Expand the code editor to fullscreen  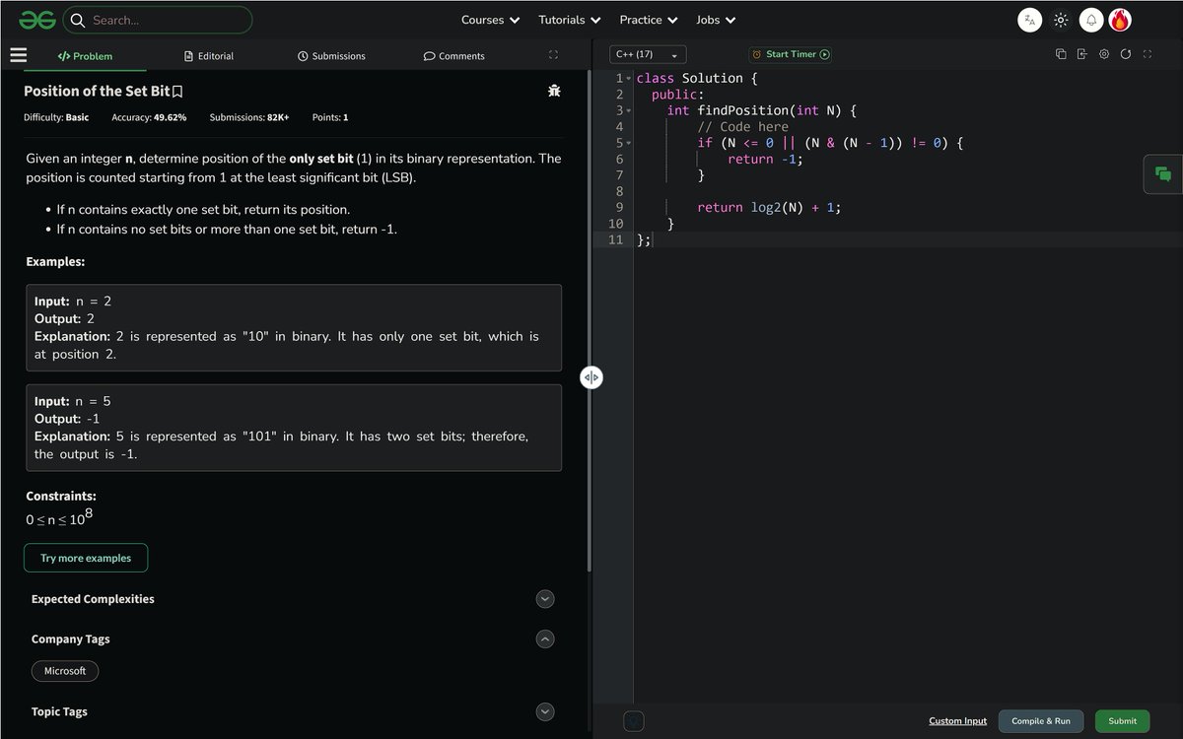(x=1148, y=54)
